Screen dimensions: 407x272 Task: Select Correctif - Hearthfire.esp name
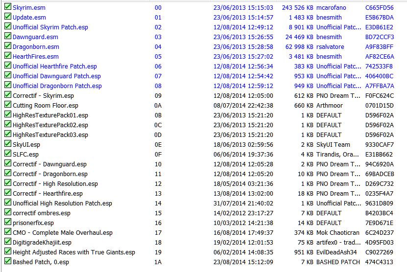point(48,194)
